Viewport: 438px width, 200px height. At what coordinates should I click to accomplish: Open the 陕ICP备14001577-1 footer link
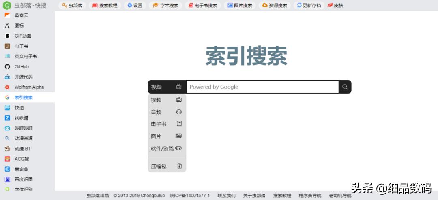click(190, 196)
